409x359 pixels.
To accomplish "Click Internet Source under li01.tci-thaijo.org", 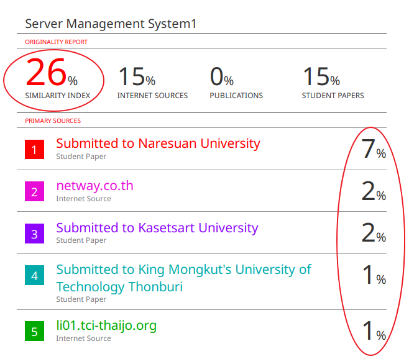I will pos(83,339).
